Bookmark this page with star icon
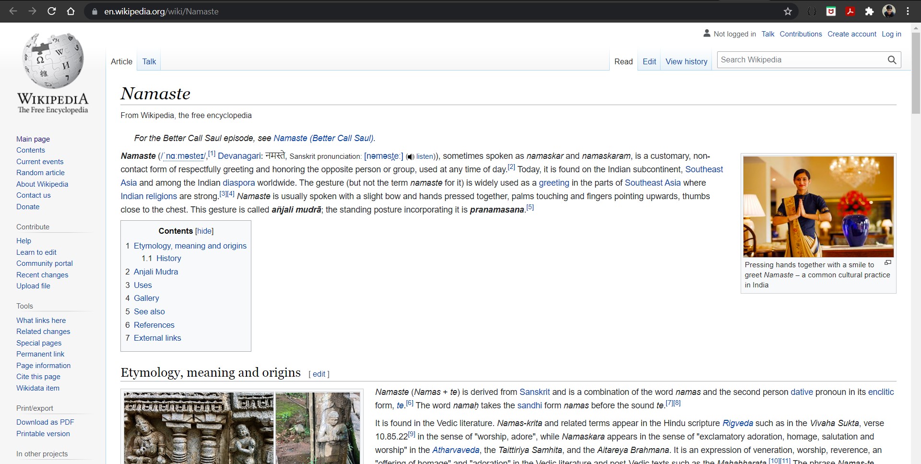921x464 pixels. point(788,12)
